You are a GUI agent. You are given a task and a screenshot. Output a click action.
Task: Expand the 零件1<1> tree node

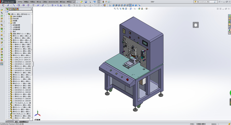pos(9,36)
